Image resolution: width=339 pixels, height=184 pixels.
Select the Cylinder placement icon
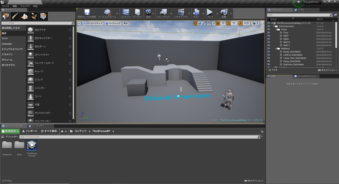[x=30, y=88]
